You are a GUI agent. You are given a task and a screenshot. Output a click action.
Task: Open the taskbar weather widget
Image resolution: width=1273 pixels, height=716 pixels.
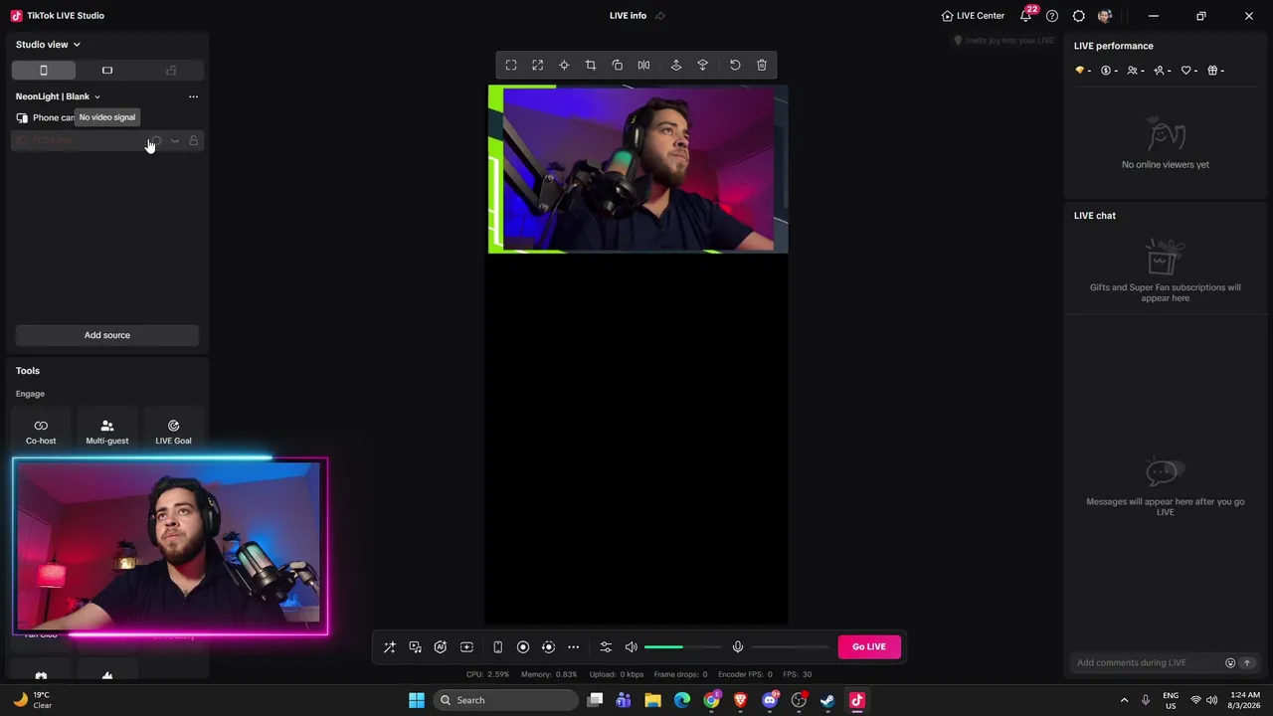(x=32, y=700)
